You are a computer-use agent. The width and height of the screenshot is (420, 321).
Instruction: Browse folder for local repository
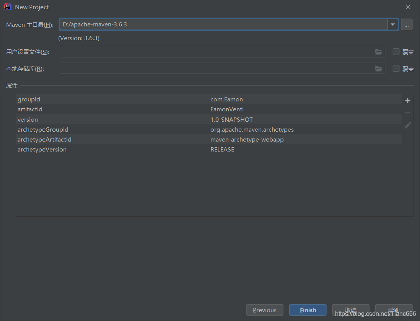pyautogui.click(x=378, y=69)
